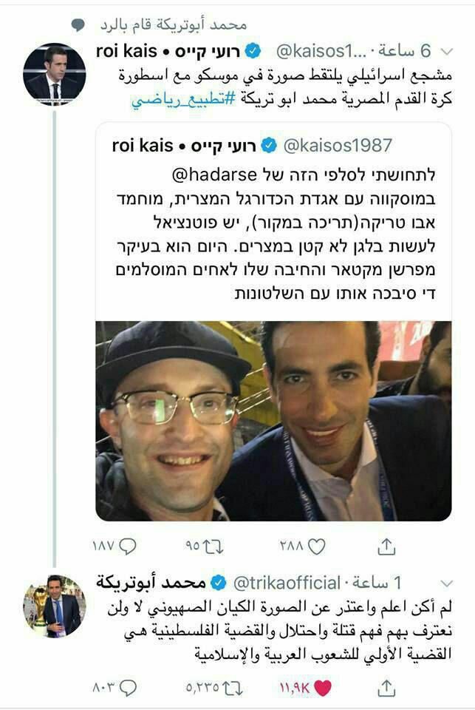Open @trikaofficial handle
The width and height of the screenshot is (475, 710).
tap(287, 583)
